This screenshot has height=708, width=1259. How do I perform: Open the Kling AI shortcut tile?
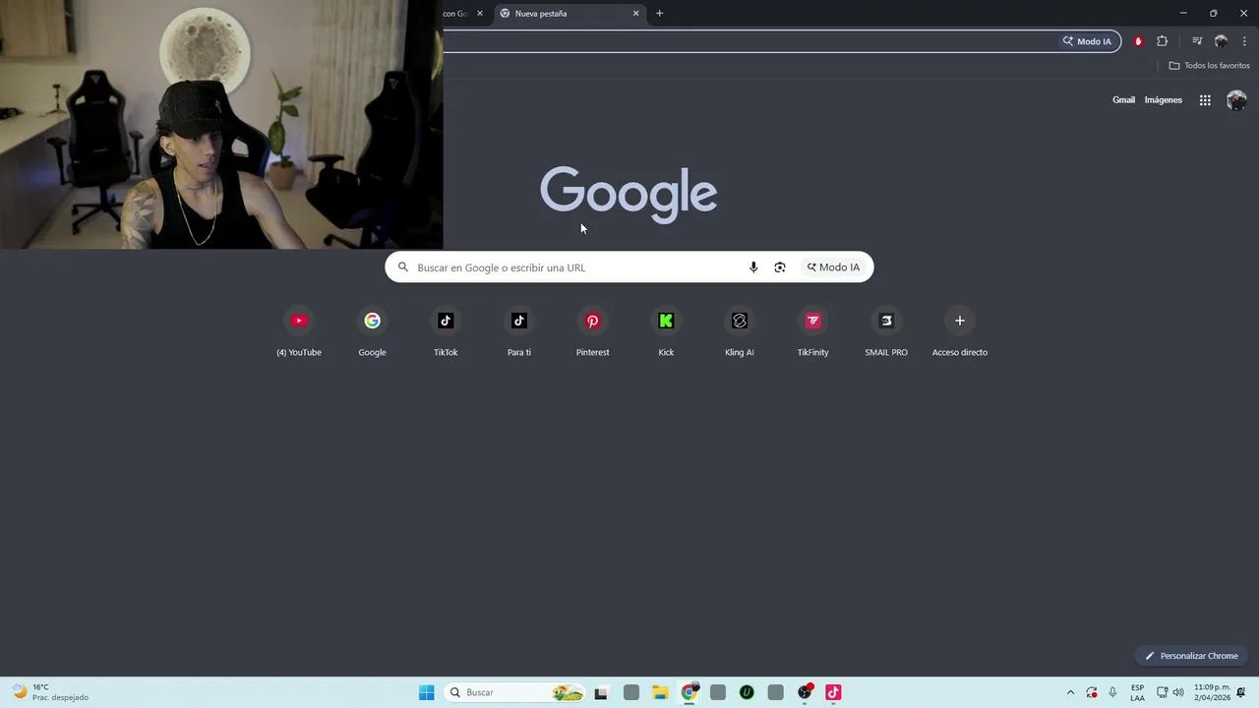coord(740,331)
